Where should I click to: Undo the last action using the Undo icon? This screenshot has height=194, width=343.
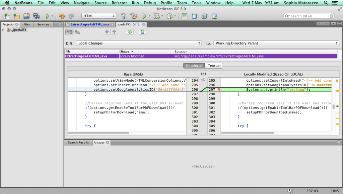(61, 16)
